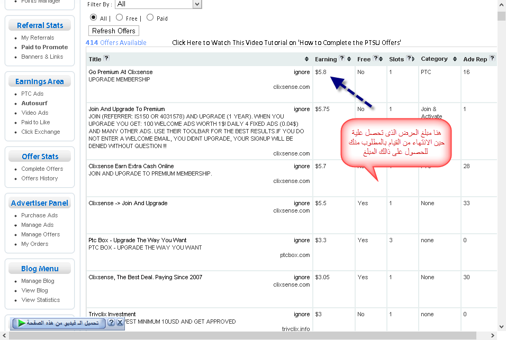This screenshot has width=506, height=340.
Task: View My Orders
Action: point(35,244)
